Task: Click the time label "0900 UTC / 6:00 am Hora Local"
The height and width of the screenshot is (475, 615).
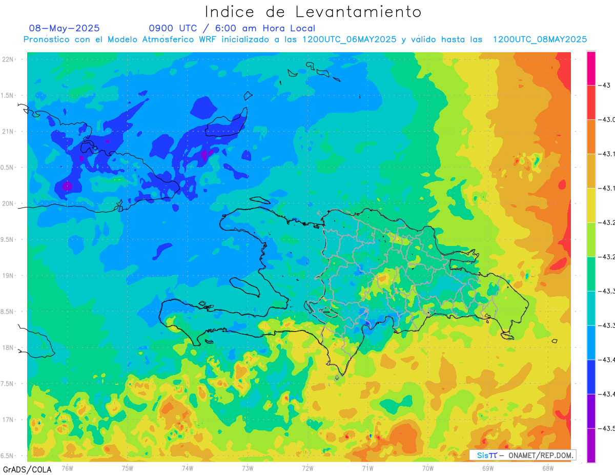Action: click(232, 28)
